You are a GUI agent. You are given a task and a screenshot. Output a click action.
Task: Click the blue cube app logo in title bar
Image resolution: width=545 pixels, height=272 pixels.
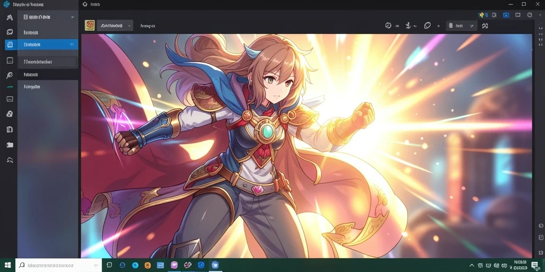[x=6, y=4]
